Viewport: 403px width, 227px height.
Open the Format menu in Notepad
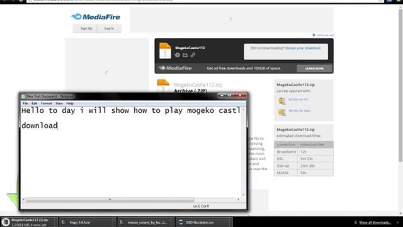(x=46, y=103)
